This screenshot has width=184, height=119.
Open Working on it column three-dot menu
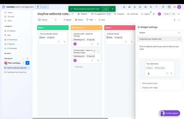(97, 28)
